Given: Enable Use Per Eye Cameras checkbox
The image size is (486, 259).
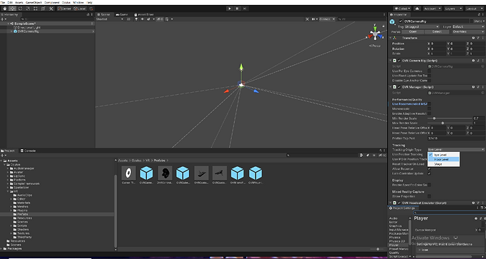Looking at the screenshot, I should (x=429, y=71).
